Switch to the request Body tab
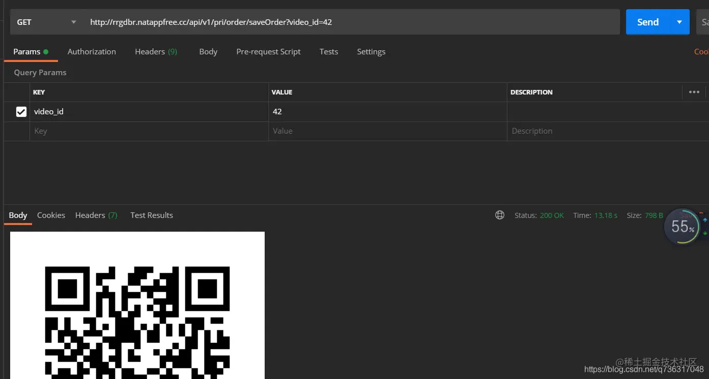The width and height of the screenshot is (709, 379). pyautogui.click(x=208, y=52)
